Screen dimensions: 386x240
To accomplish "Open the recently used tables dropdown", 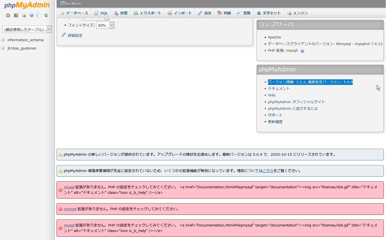I will tap(27, 29).
